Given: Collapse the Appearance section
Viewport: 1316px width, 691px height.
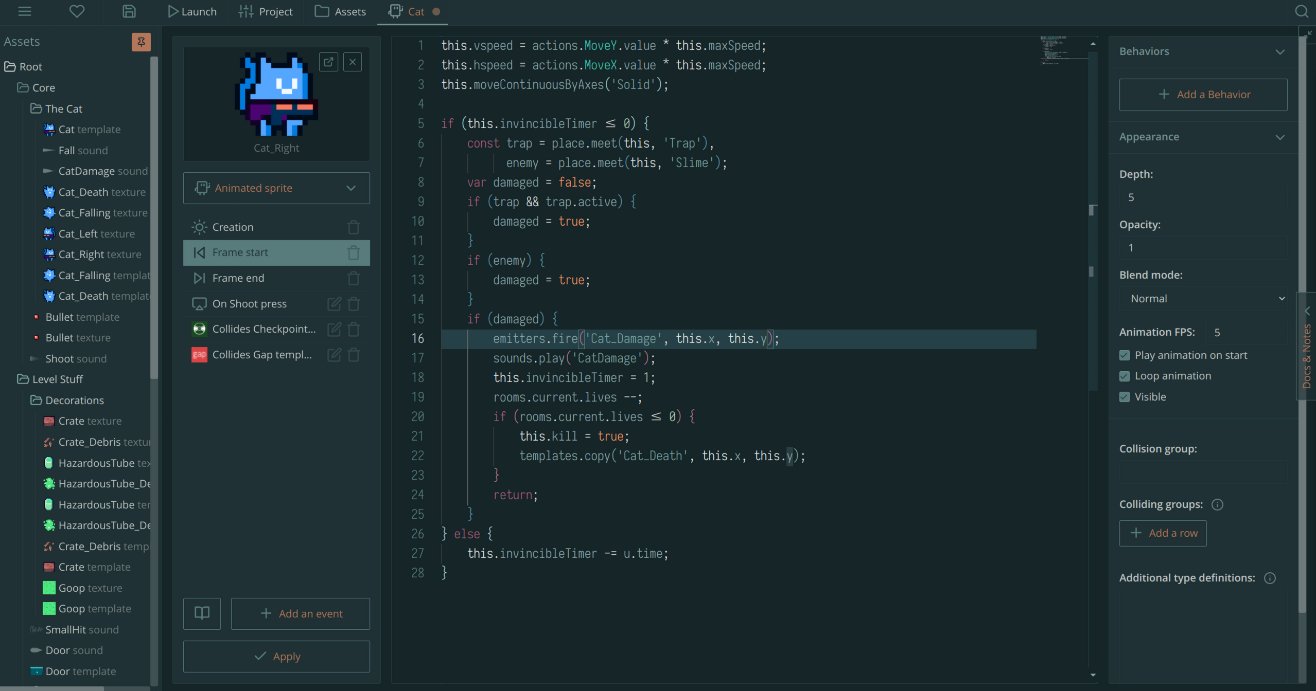Looking at the screenshot, I should [1280, 137].
